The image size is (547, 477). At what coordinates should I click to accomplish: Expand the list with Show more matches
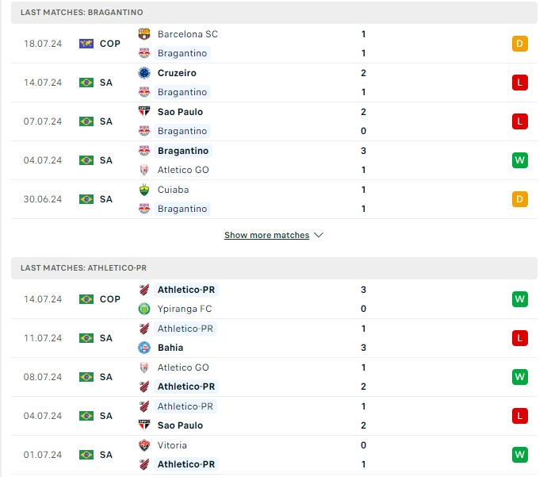coord(267,235)
